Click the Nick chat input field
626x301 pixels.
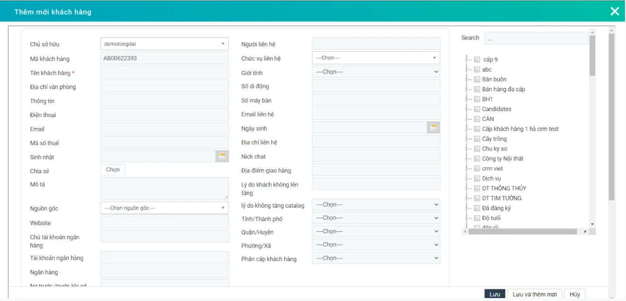376,156
